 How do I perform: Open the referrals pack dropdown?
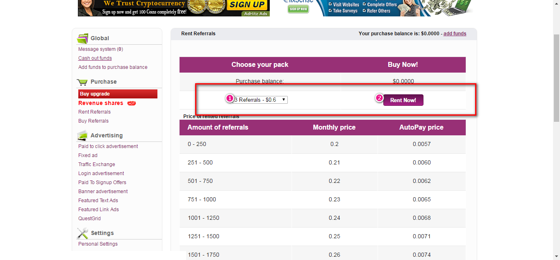261,100
